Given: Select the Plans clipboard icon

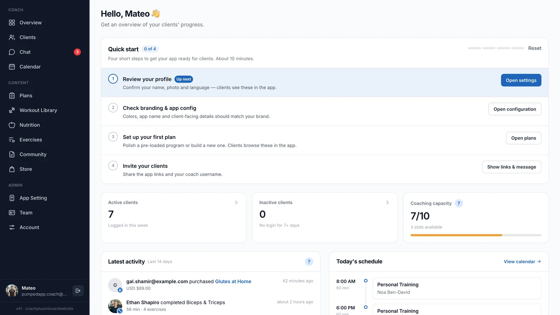Looking at the screenshot, I should (x=12, y=96).
